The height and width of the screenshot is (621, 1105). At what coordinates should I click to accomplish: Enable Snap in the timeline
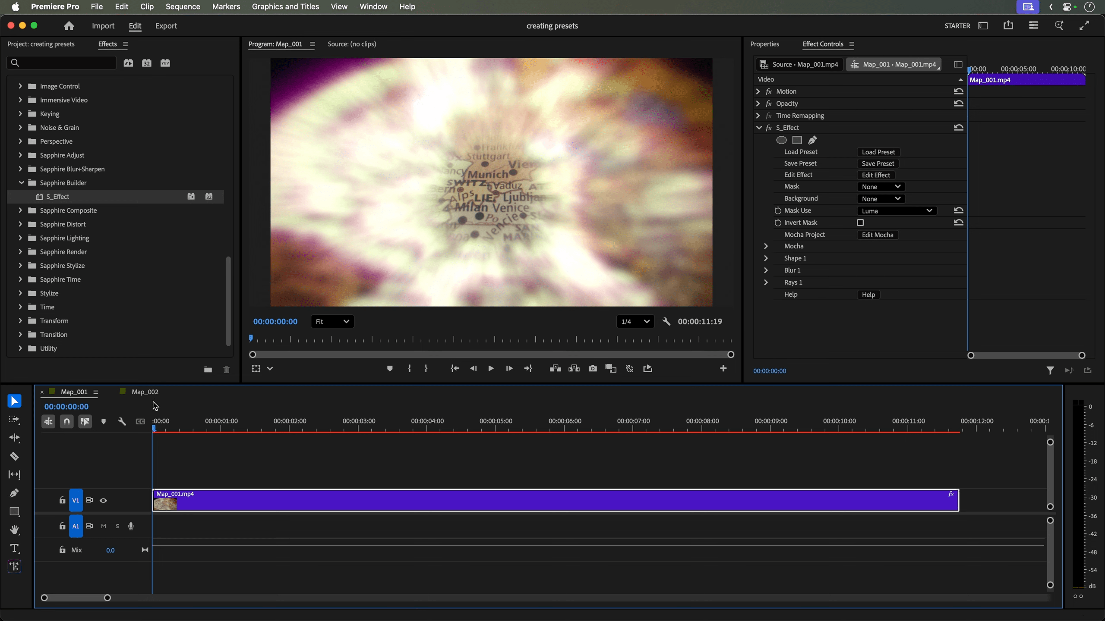(x=66, y=421)
